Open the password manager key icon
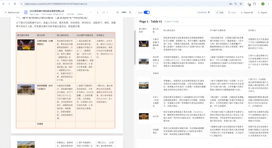This screenshot has height=148, width=272. (231, 4)
